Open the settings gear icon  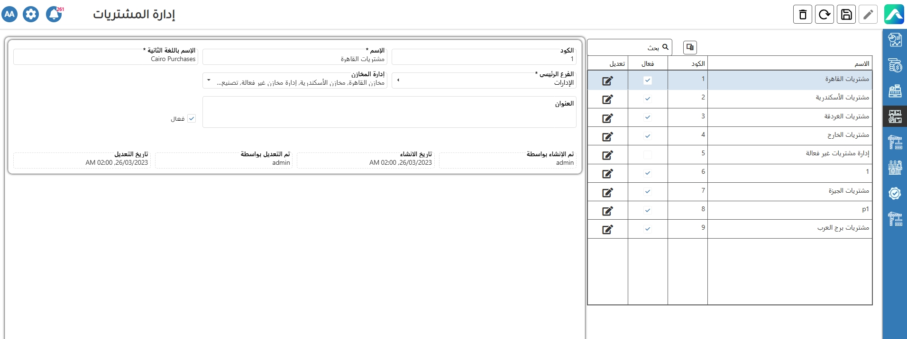coord(31,14)
